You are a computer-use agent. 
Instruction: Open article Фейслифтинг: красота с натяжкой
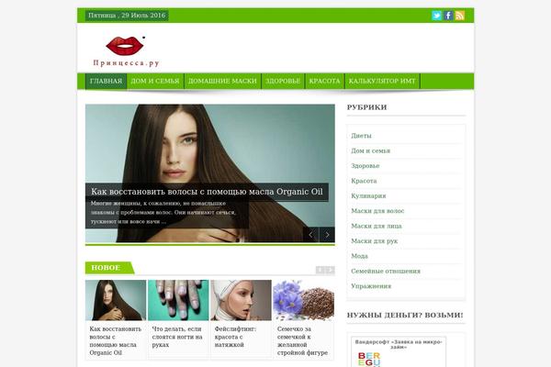pos(235,337)
